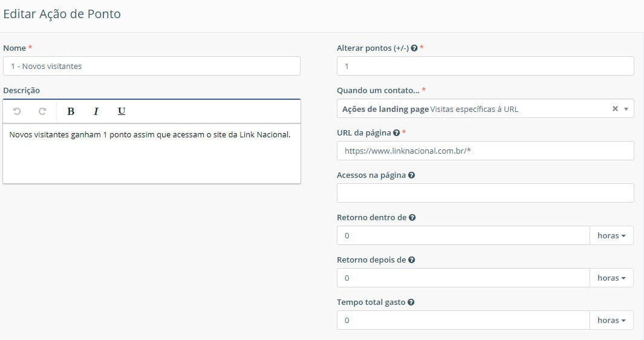Click the Alterar pontos input field
The image size is (644, 340).
(485, 66)
